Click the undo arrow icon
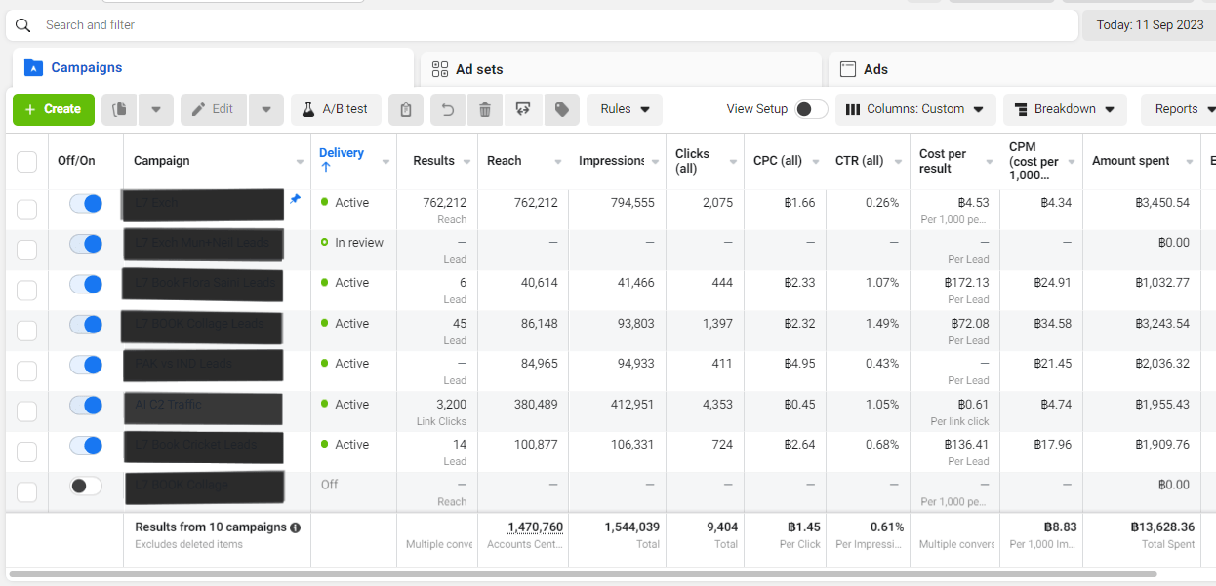Screen dimensions: 1216x586 point(448,109)
